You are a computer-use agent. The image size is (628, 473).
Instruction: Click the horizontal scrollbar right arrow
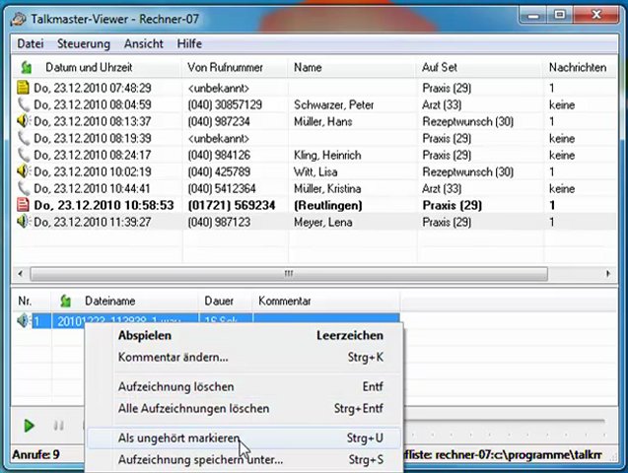608,274
